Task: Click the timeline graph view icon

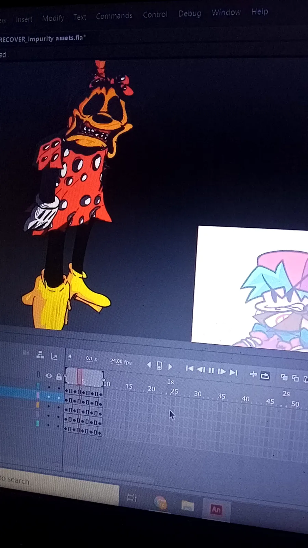Action: [x=54, y=357]
